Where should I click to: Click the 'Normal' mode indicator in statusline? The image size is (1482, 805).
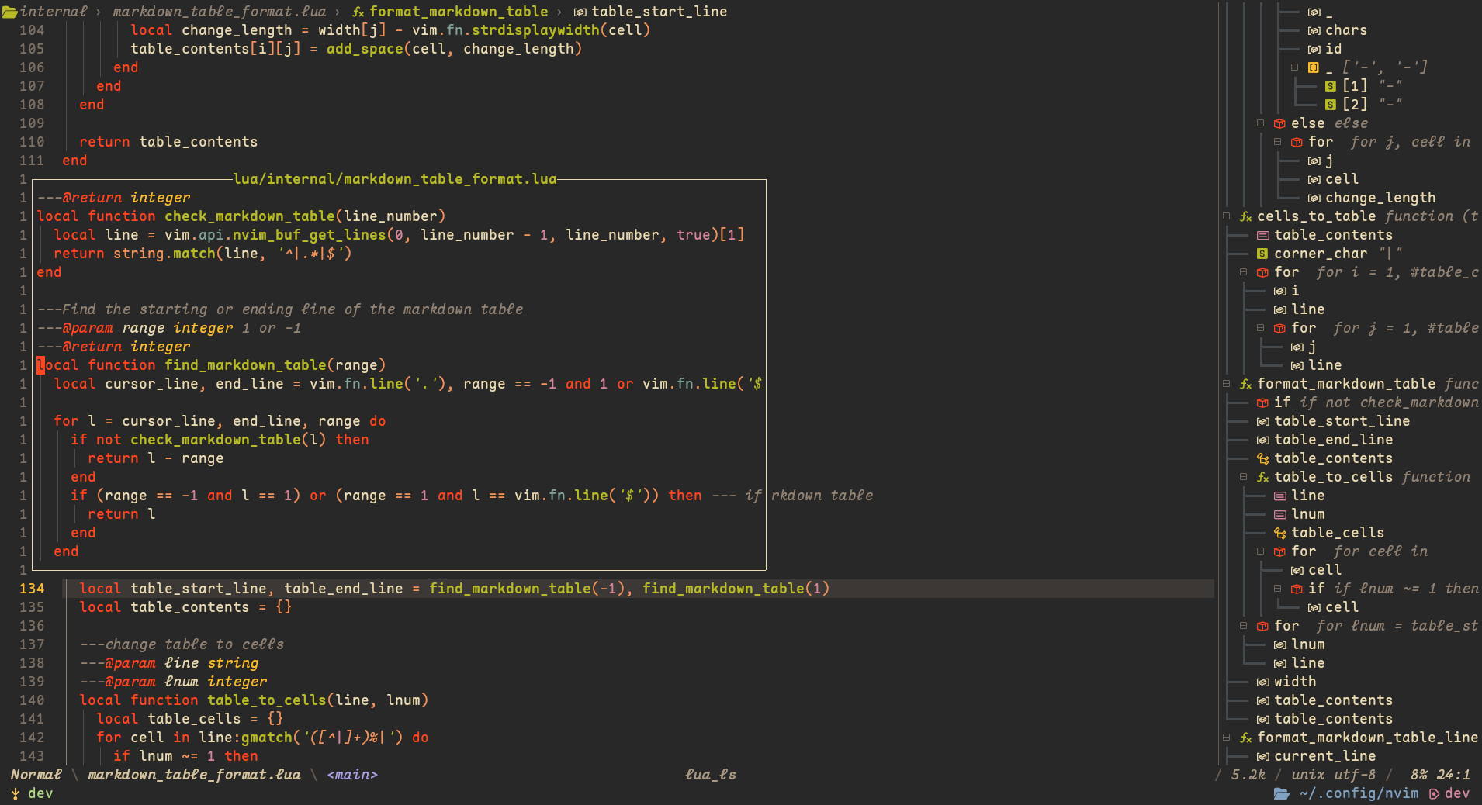[x=36, y=775]
